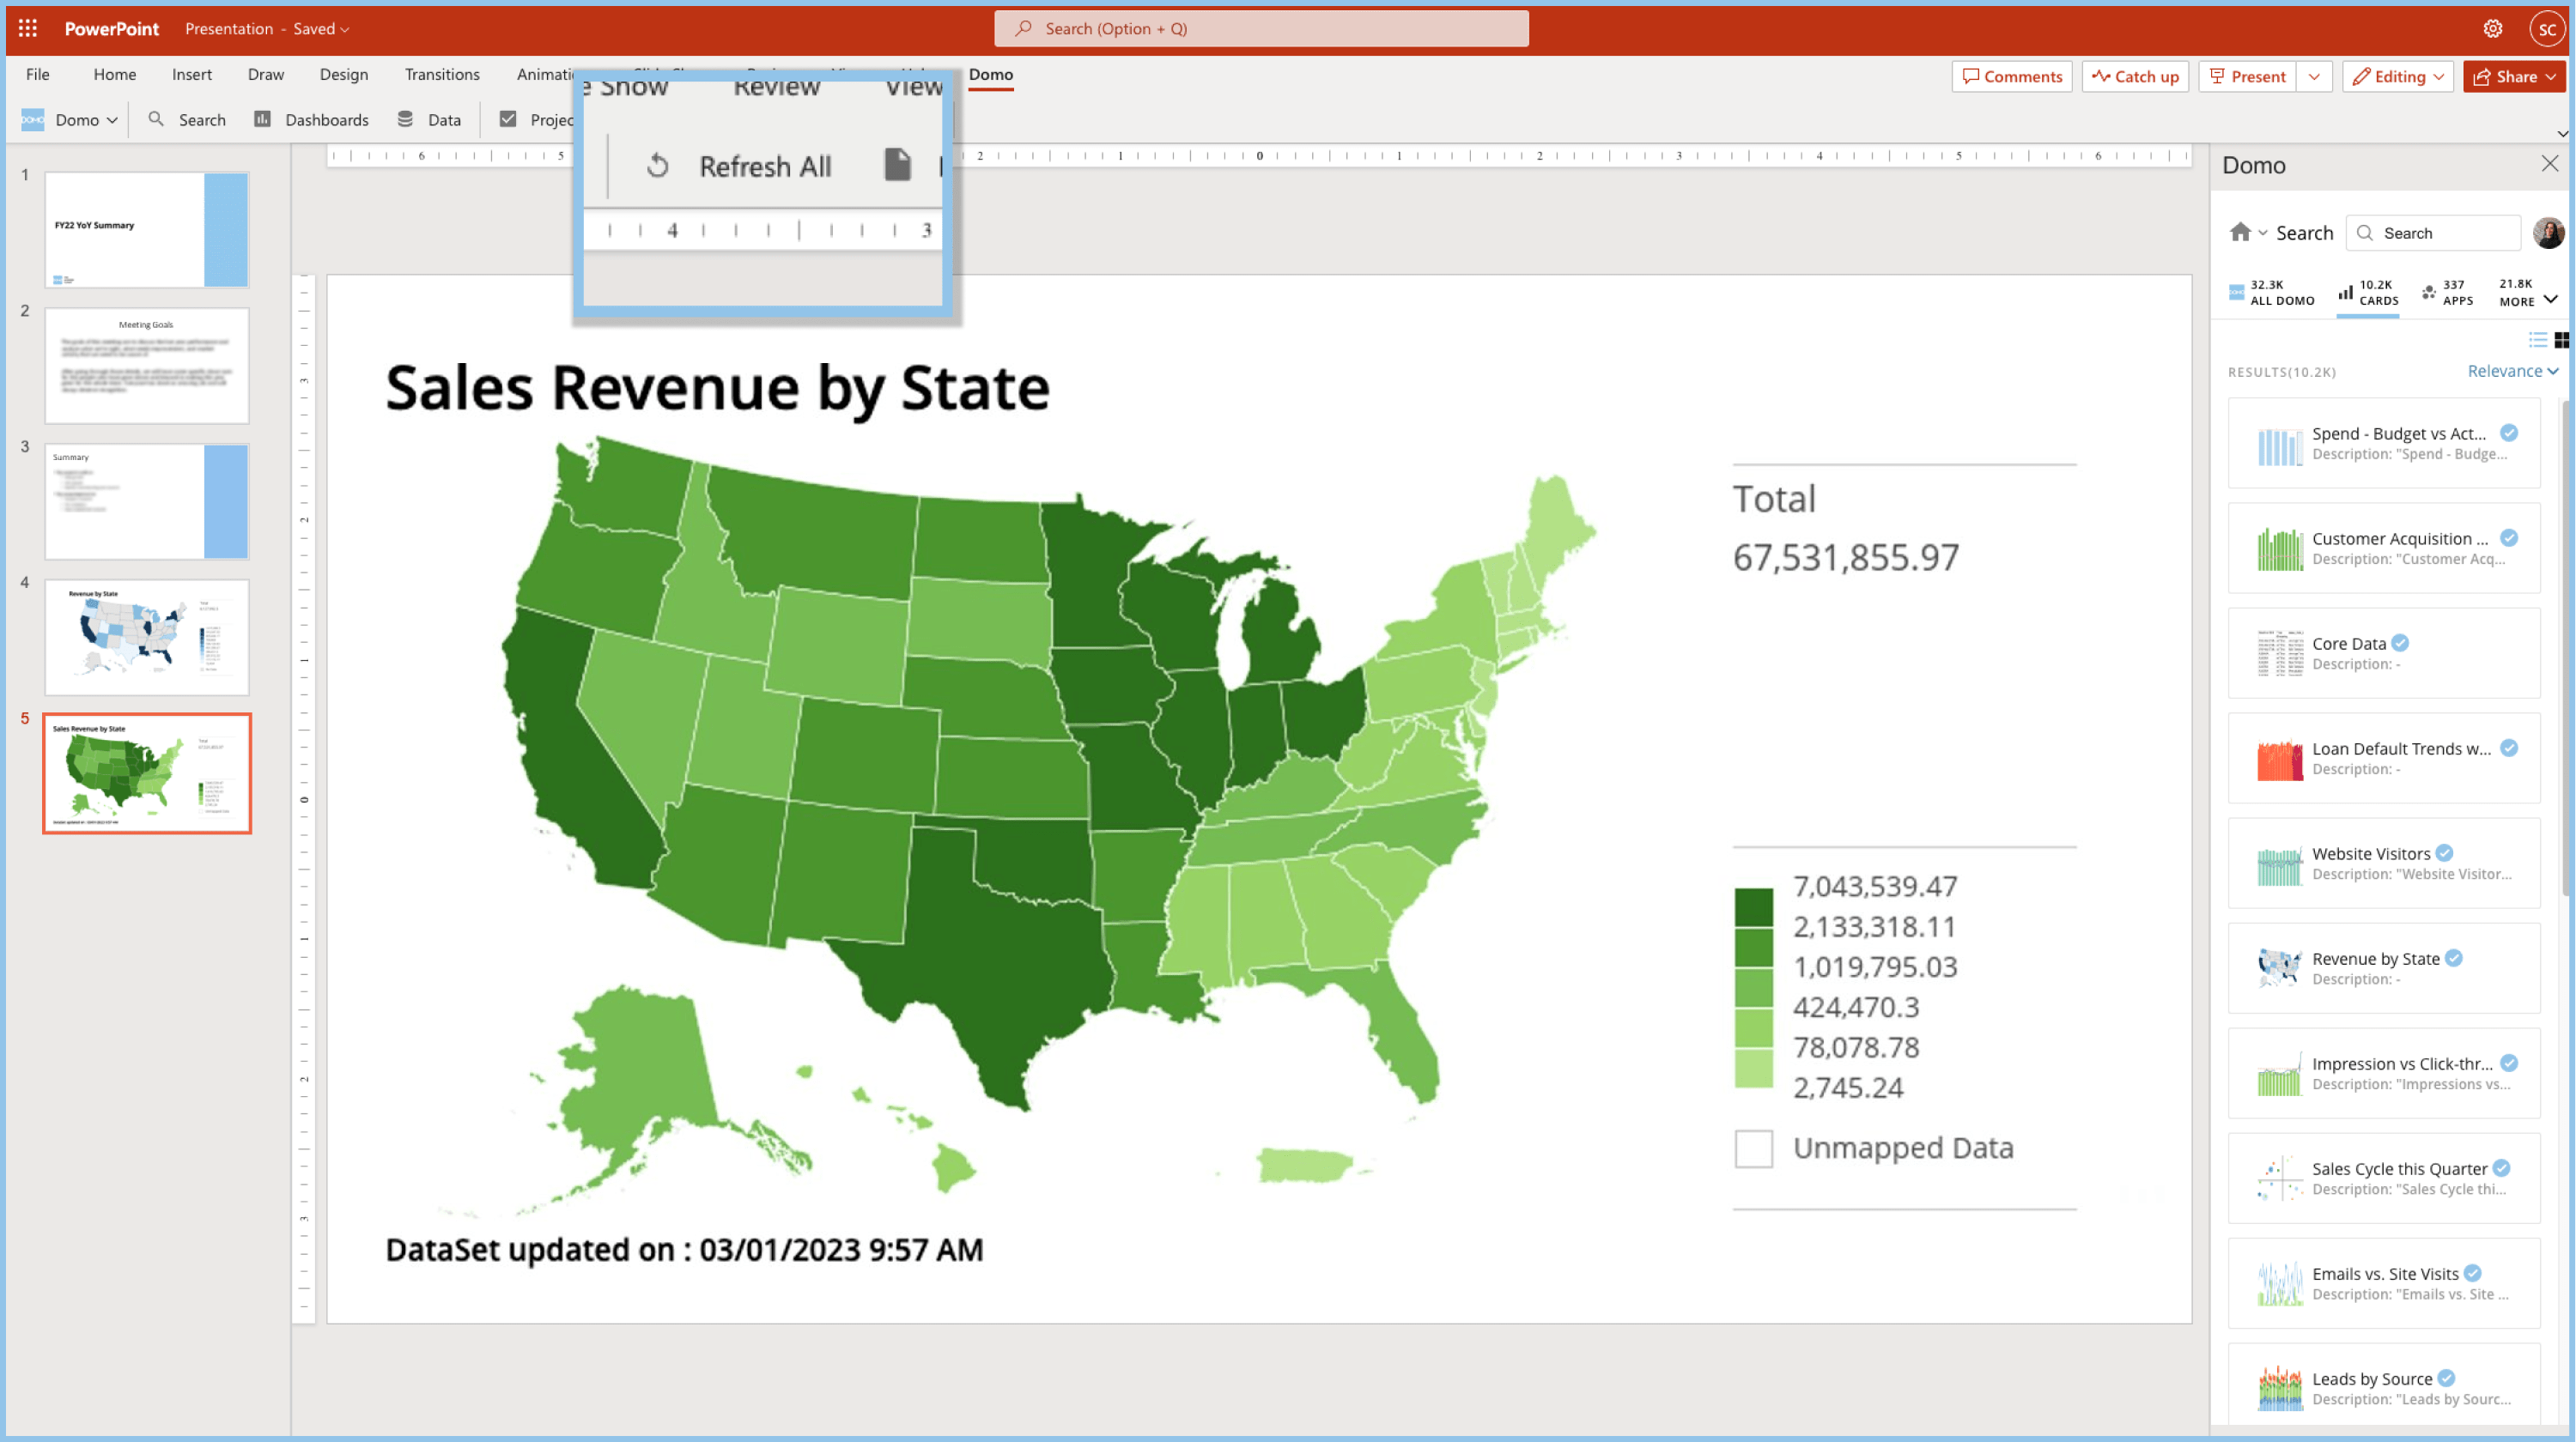Switch to list view in Domo results

(2537, 340)
